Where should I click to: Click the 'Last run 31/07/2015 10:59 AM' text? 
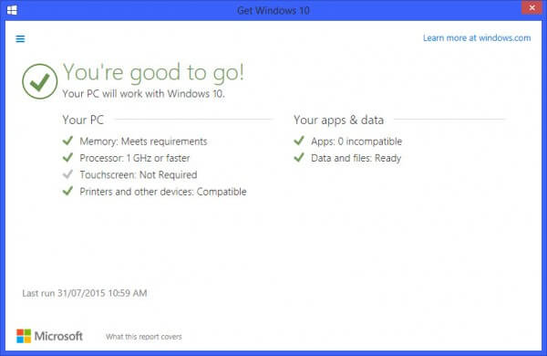point(85,293)
